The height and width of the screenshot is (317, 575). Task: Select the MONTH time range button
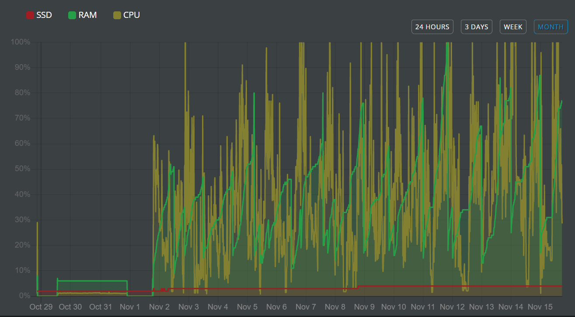(x=551, y=27)
